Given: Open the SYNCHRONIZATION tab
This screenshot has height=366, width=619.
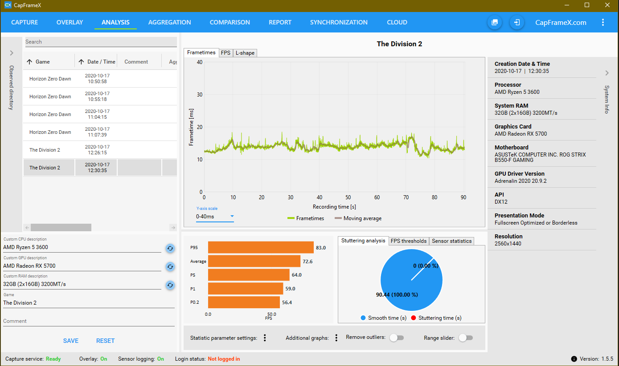Looking at the screenshot, I should pyautogui.click(x=339, y=22).
